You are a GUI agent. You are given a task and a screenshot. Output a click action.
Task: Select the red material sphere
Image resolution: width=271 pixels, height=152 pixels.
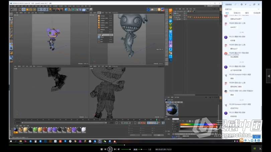[45, 130]
